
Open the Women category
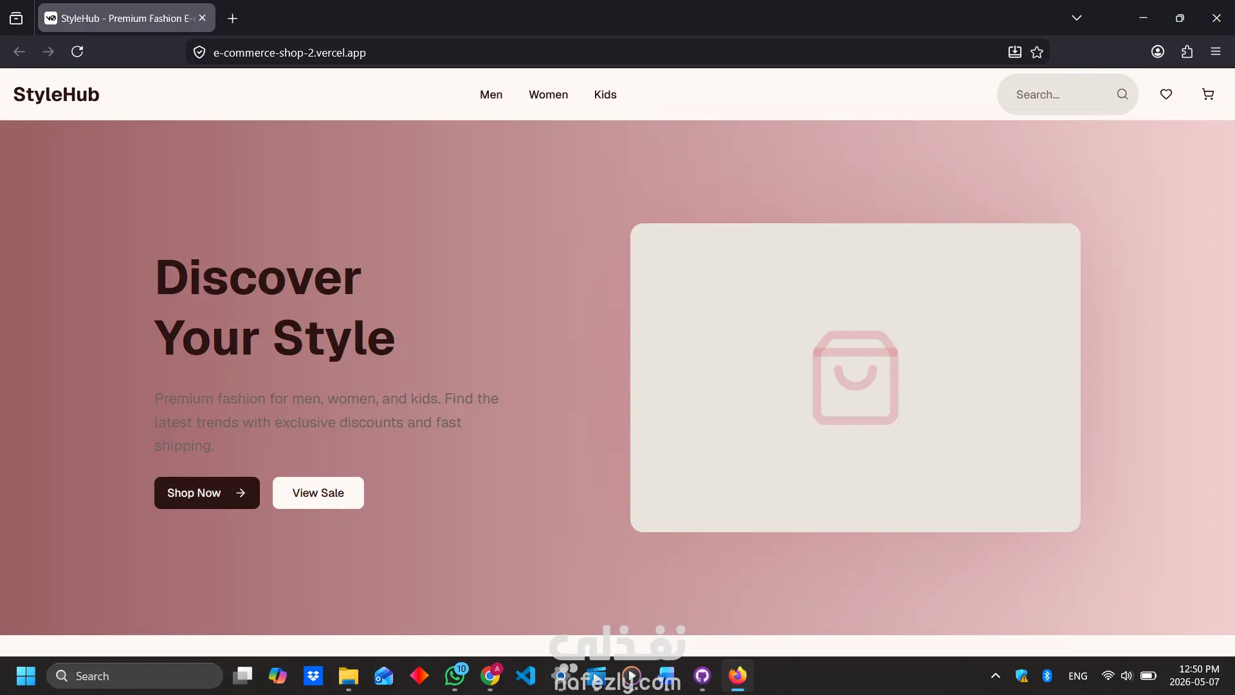(548, 95)
